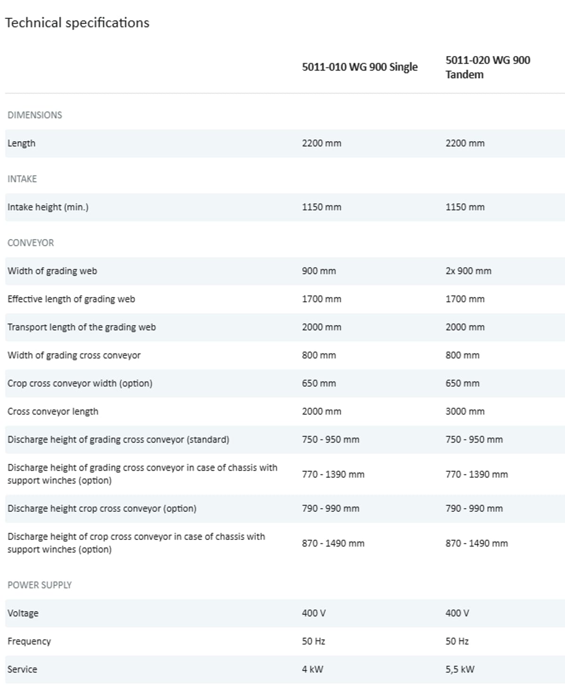This screenshot has width=565, height=699.
Task: Click the Width of grading web label
Action: 52,271
